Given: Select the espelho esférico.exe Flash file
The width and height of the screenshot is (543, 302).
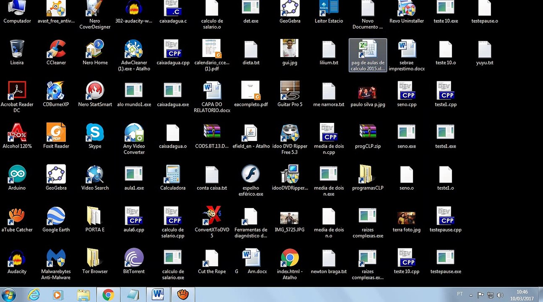Looking at the screenshot, I should tap(251, 181).
